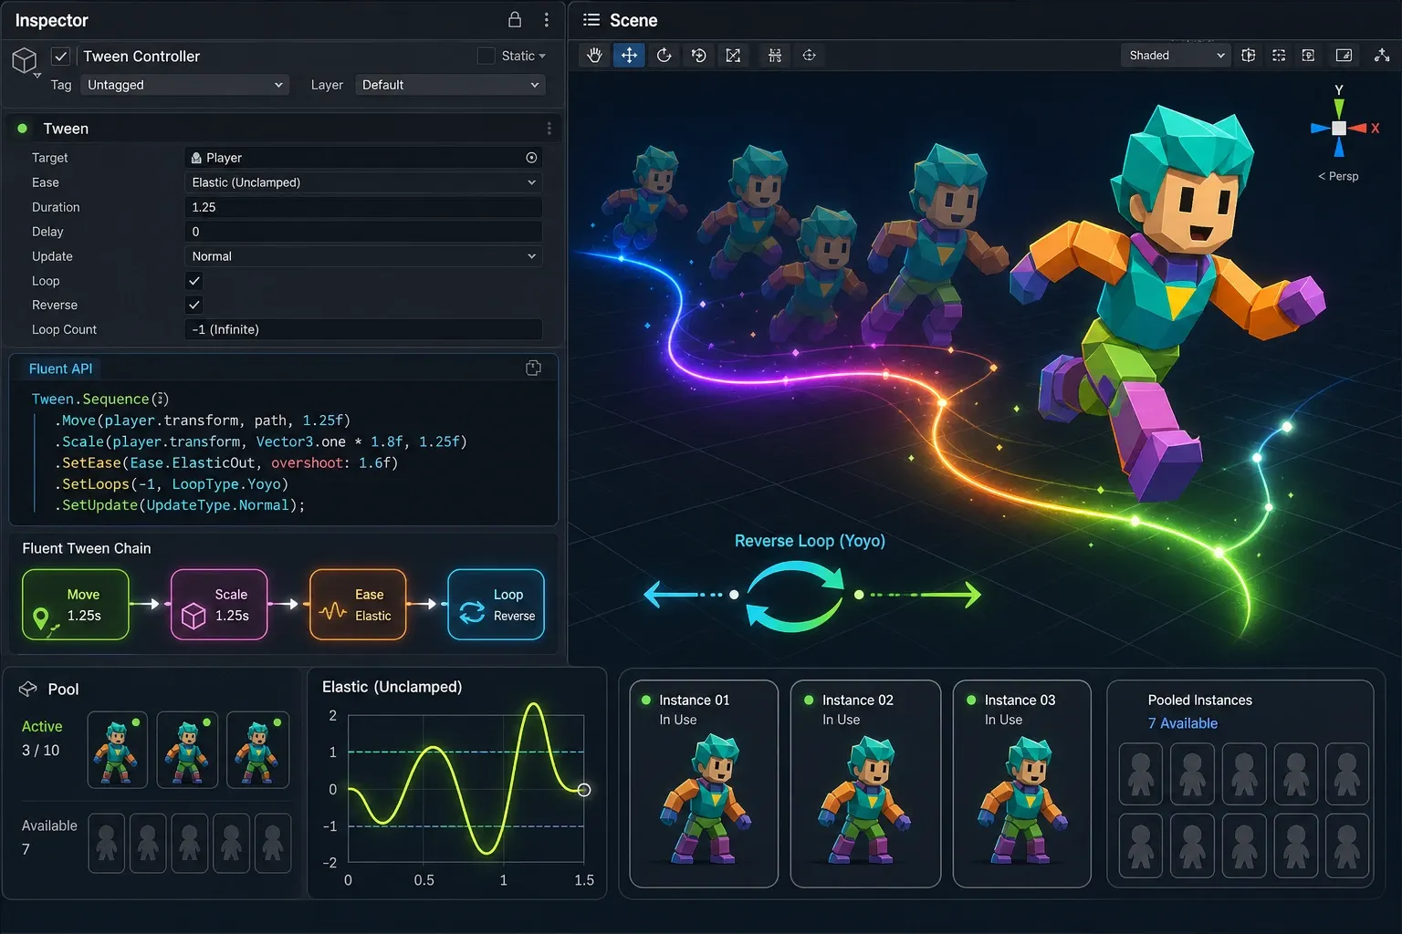Select the Instance 03 card
This screenshot has height=934, width=1402.
(1022, 784)
